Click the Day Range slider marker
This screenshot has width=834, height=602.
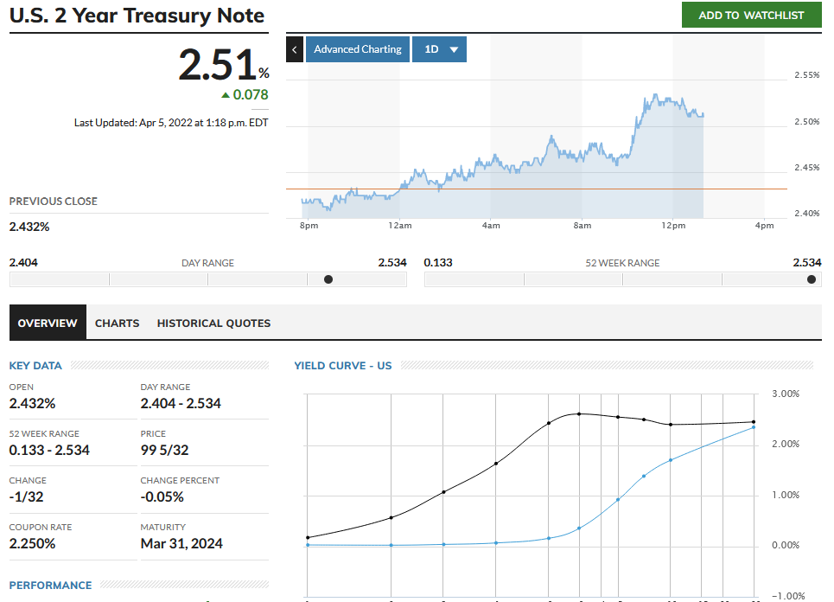click(x=328, y=279)
